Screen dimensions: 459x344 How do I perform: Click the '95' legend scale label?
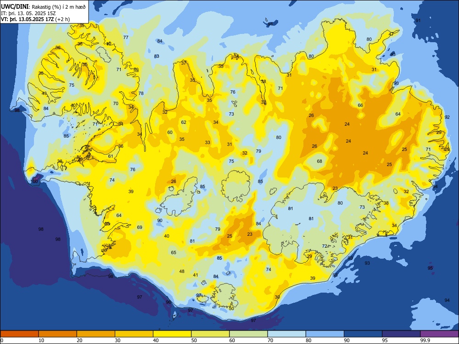[x=385, y=340]
